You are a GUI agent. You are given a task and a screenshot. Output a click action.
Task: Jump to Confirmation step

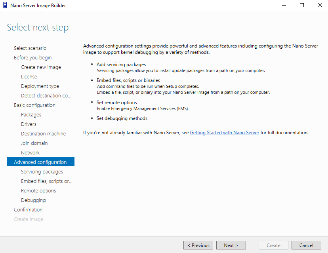tap(28, 210)
